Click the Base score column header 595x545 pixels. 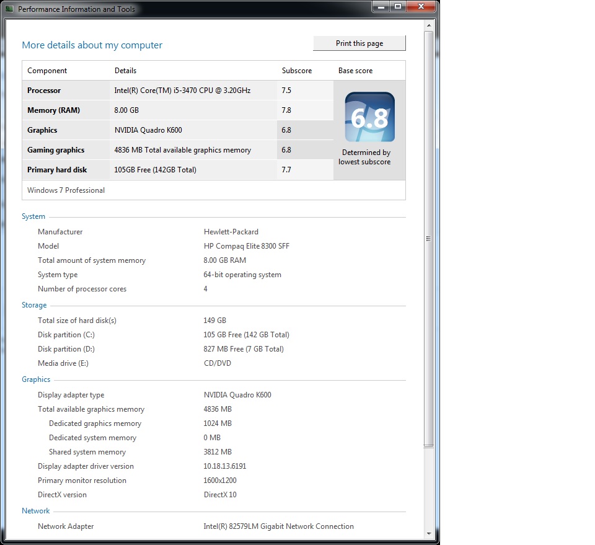[356, 71]
